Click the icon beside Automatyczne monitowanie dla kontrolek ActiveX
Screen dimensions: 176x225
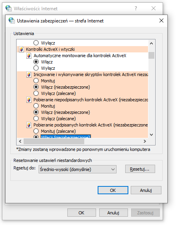pyautogui.click(x=29, y=56)
